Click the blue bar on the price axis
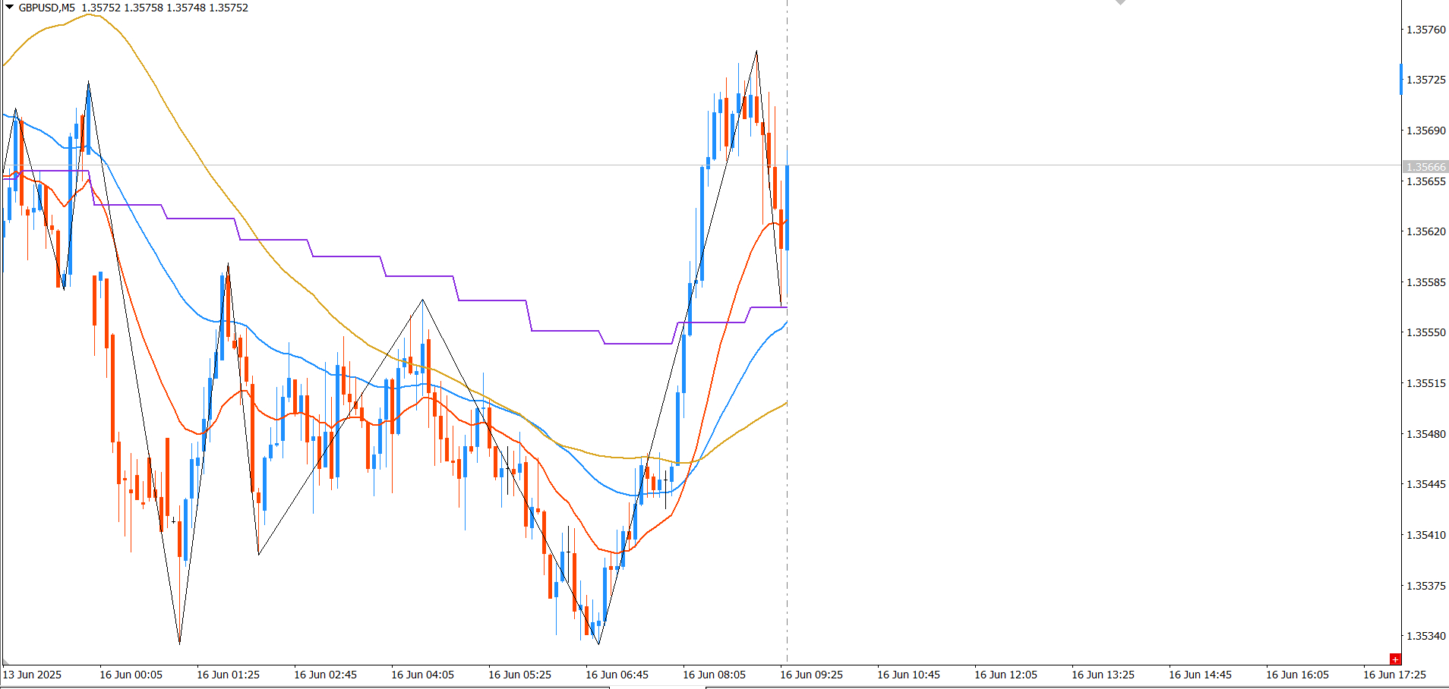Image resolution: width=1449 pixels, height=689 pixels. 1401,80
